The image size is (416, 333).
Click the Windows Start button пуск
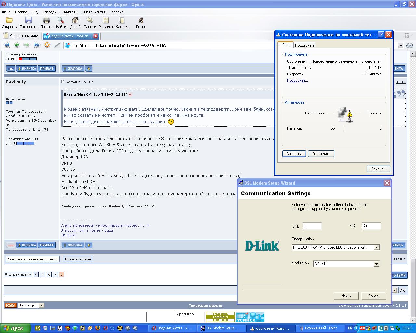[x=16, y=328]
